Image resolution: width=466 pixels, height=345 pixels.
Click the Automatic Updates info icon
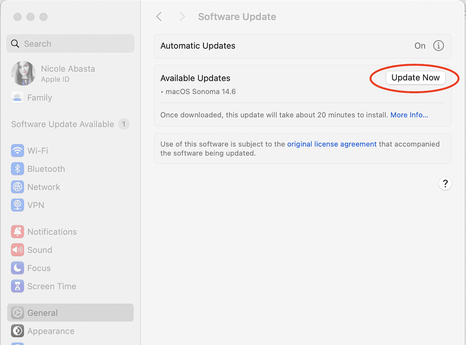click(438, 46)
